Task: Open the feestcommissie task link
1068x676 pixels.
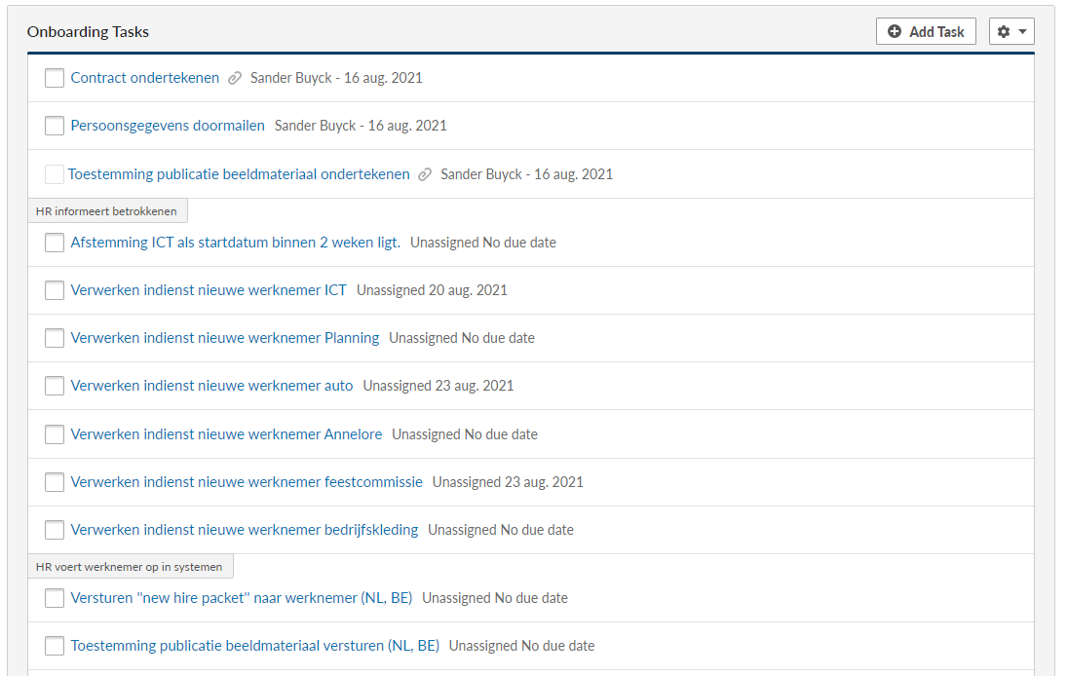Action: click(247, 482)
